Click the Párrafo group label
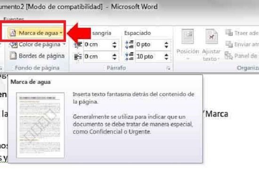 pyautogui.click(x=116, y=68)
